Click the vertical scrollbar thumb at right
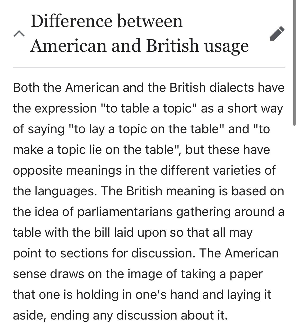The width and height of the screenshot is (298, 336). 295,61
